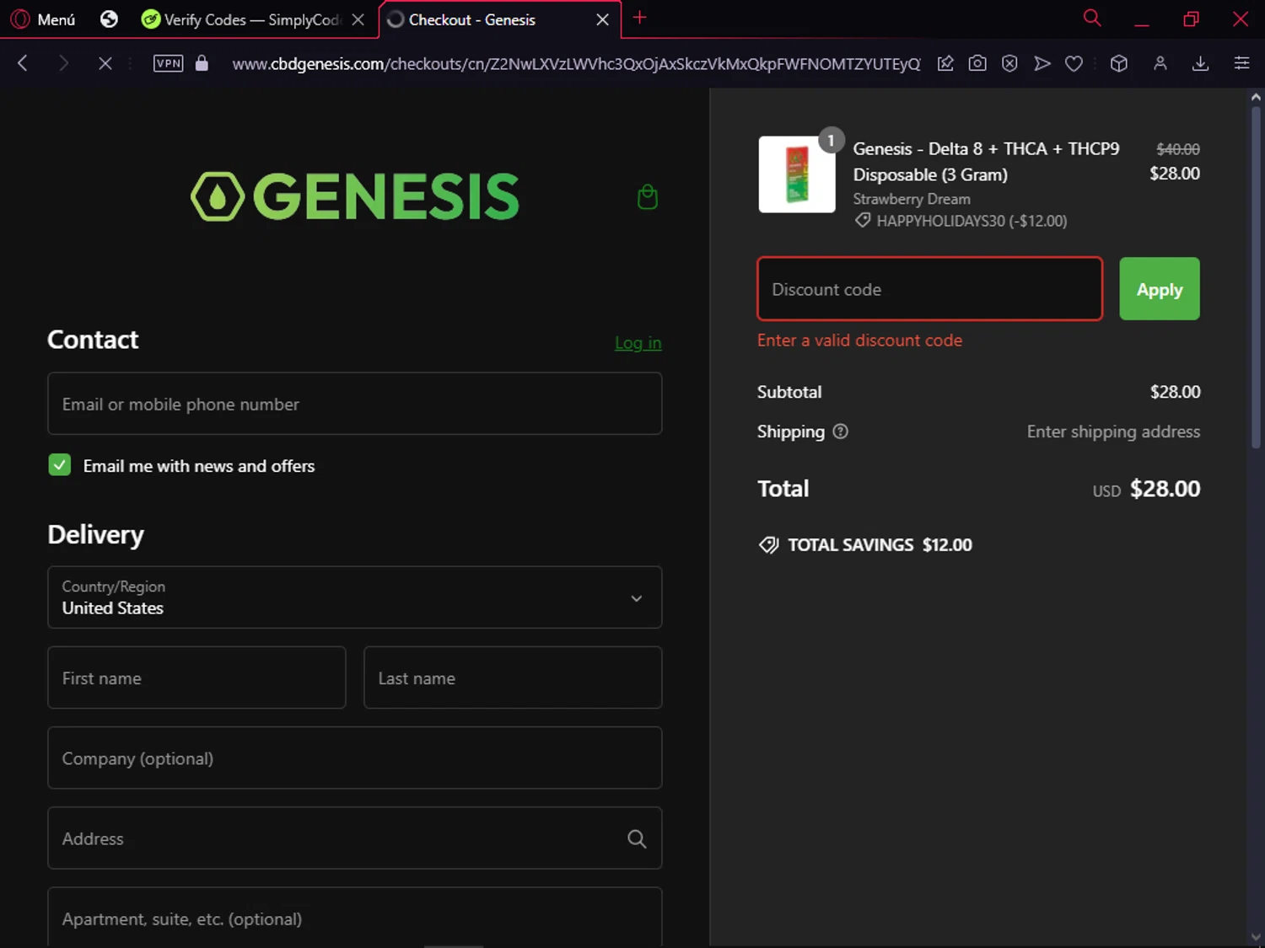The image size is (1265, 948).
Task: Open the browser downloads icon
Action: 1200,63
